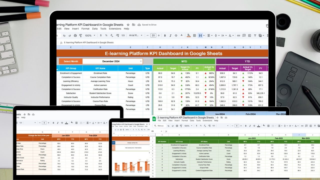Open the 123 number formats menu in the large monitor window
Image resolution: width=320 pixels, height=180 pixels.
click(x=123, y=35)
